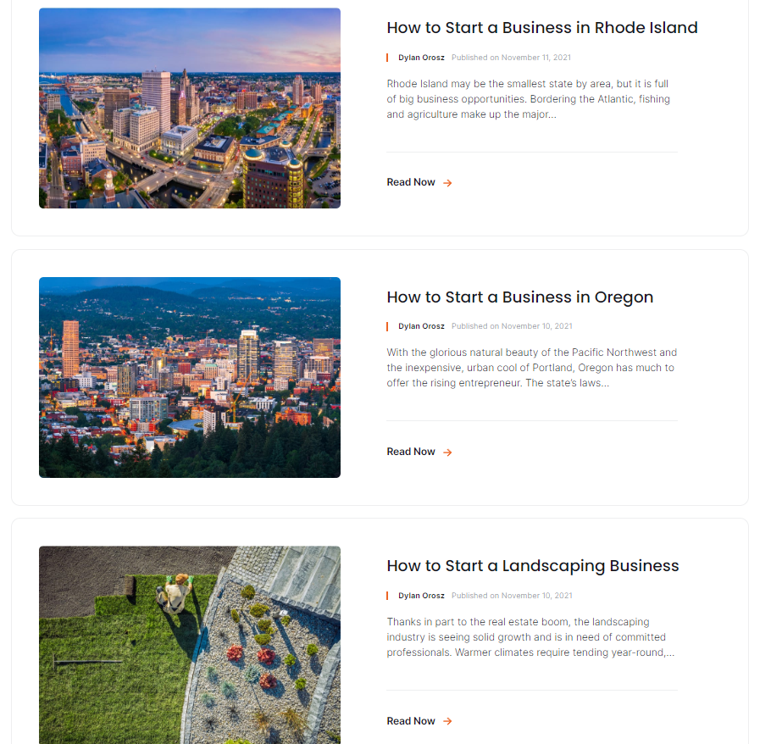Click Read Now for the Oregon article

tap(411, 452)
